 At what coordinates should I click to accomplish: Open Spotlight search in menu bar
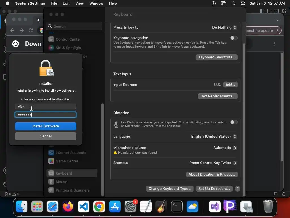tap(233, 3)
